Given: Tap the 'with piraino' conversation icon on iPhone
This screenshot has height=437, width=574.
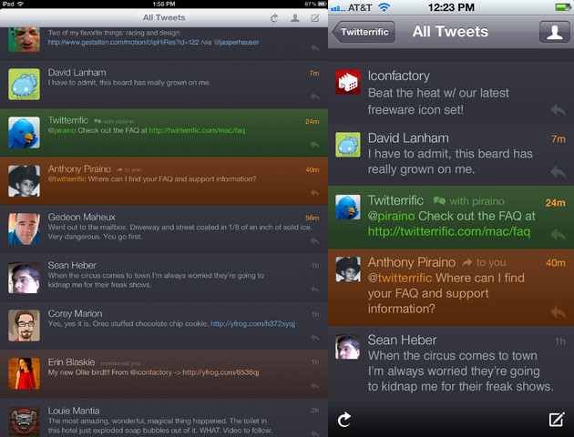Looking at the screenshot, I should click(x=439, y=201).
